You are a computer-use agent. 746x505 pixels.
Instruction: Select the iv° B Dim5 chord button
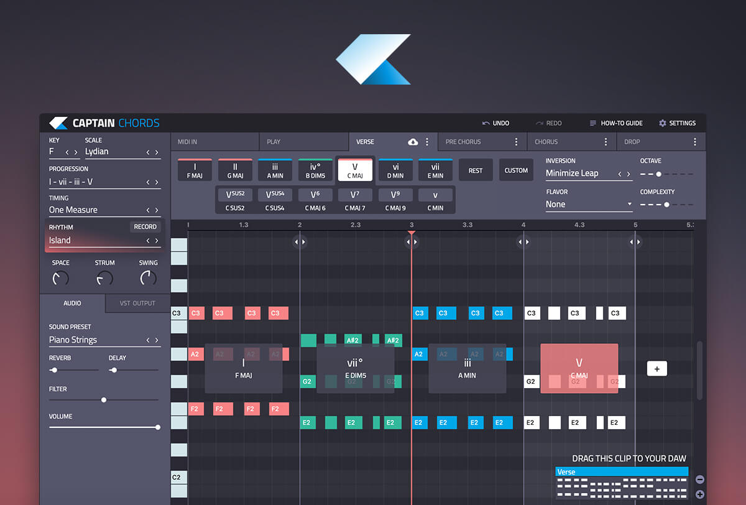pos(315,170)
